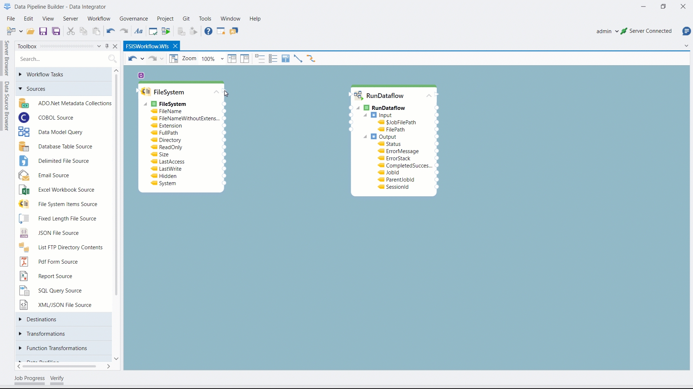
Task: Click the toolbox Search field
Action: click(61, 59)
